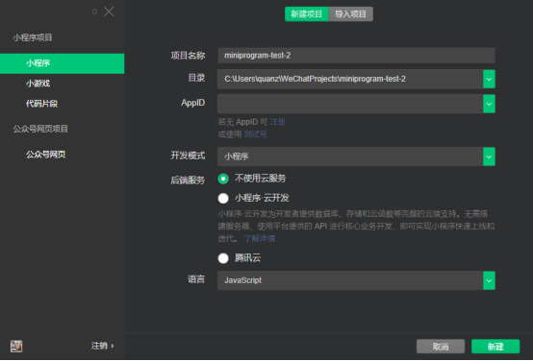The width and height of the screenshot is (533, 361).
Task: Click the 公众号网页项目 section heading
Action: [40, 129]
